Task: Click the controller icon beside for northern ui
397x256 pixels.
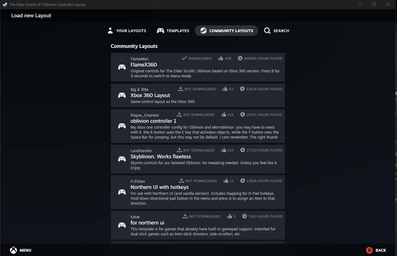Action: coord(122,225)
